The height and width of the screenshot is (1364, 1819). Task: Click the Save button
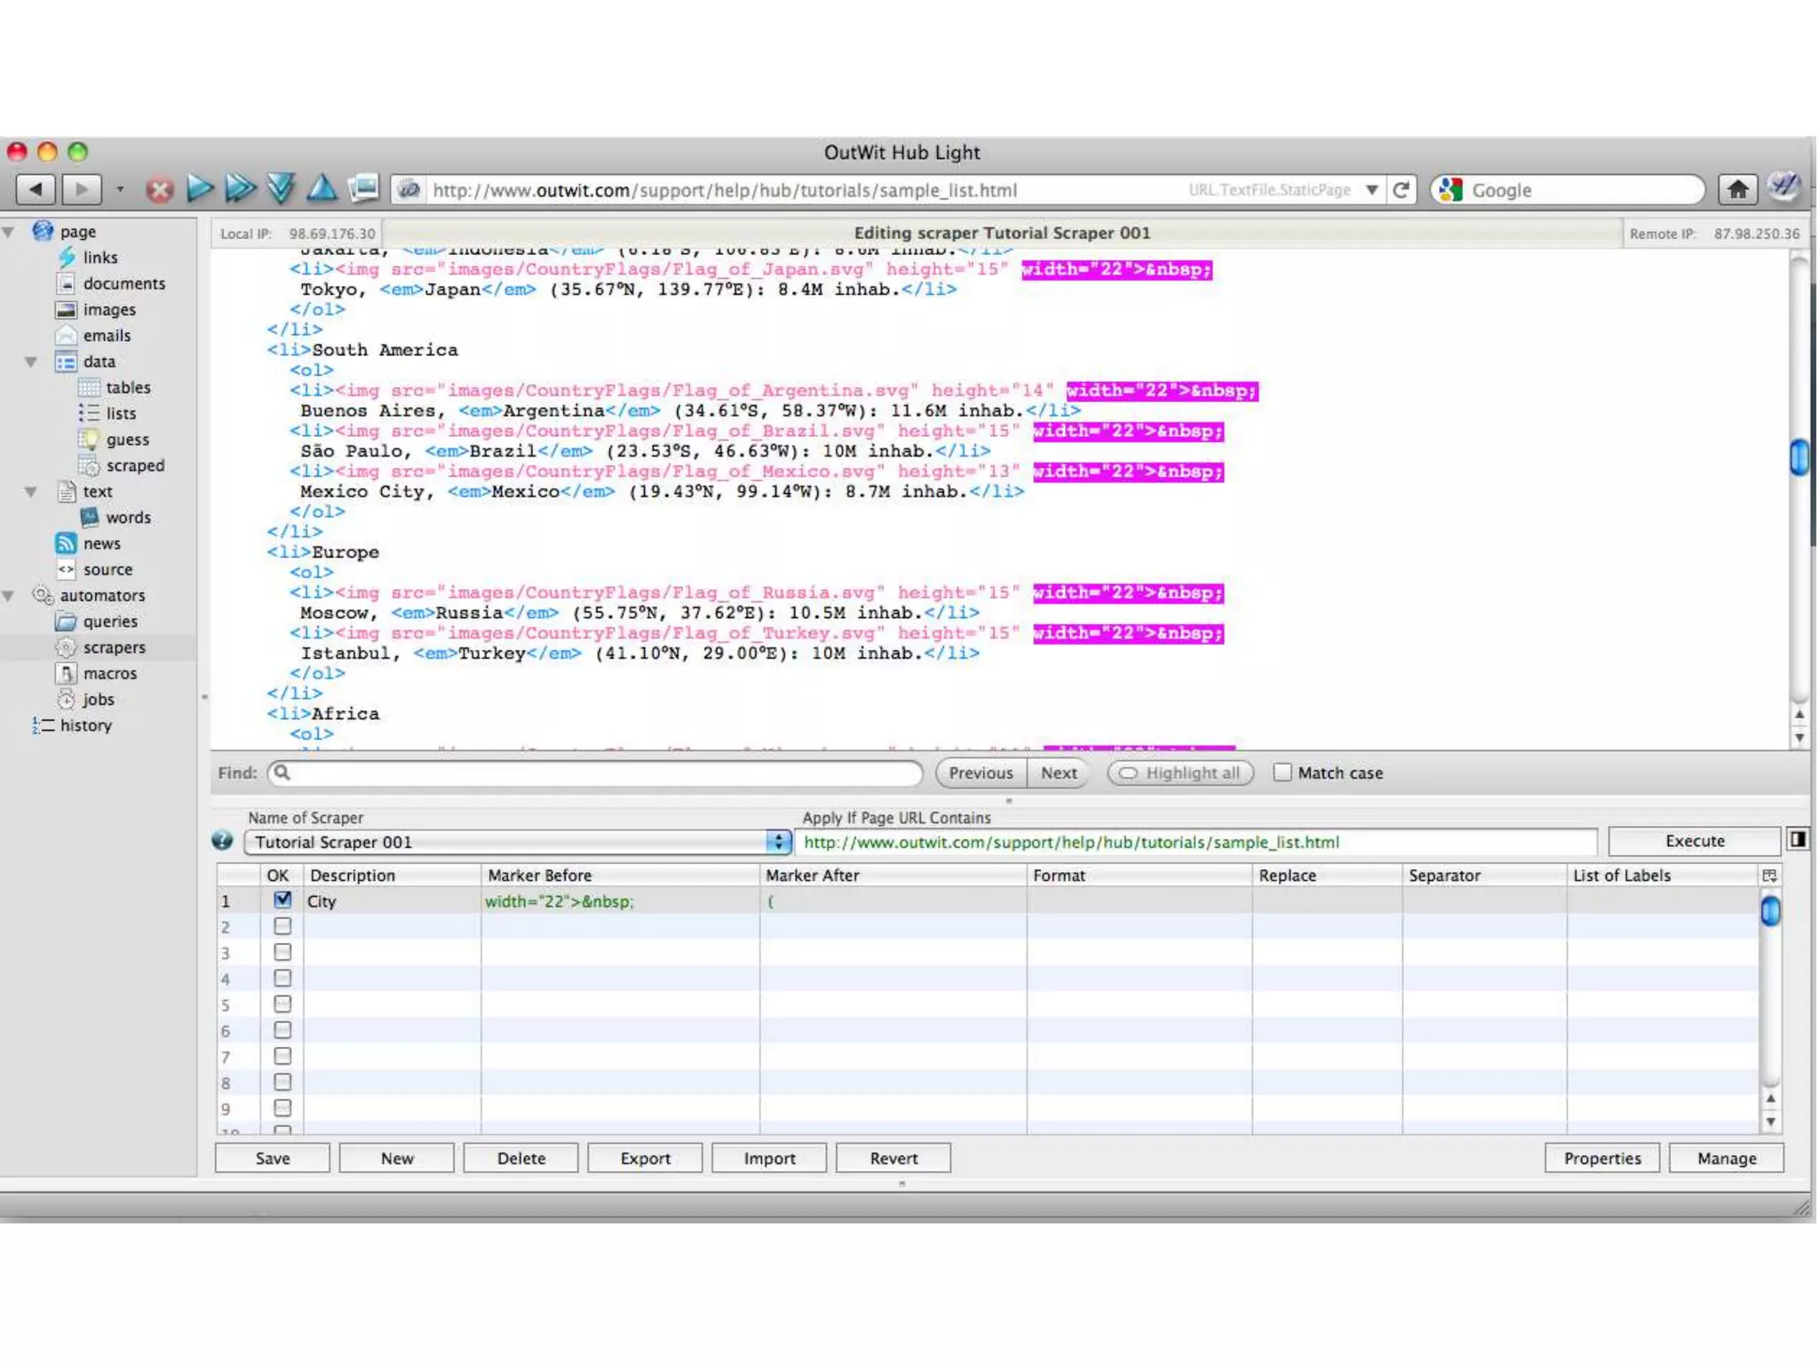click(273, 1158)
